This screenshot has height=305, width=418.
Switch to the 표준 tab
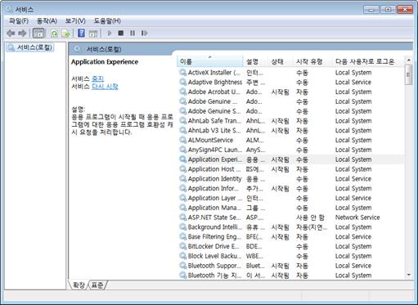point(97,285)
